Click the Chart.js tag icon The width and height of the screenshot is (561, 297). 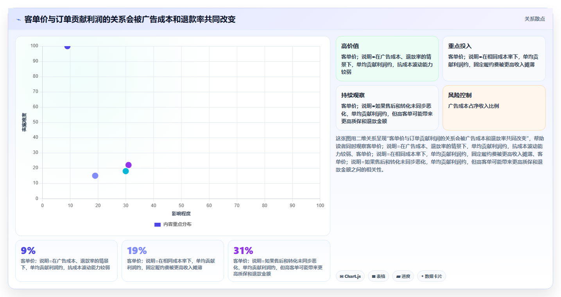click(x=342, y=277)
